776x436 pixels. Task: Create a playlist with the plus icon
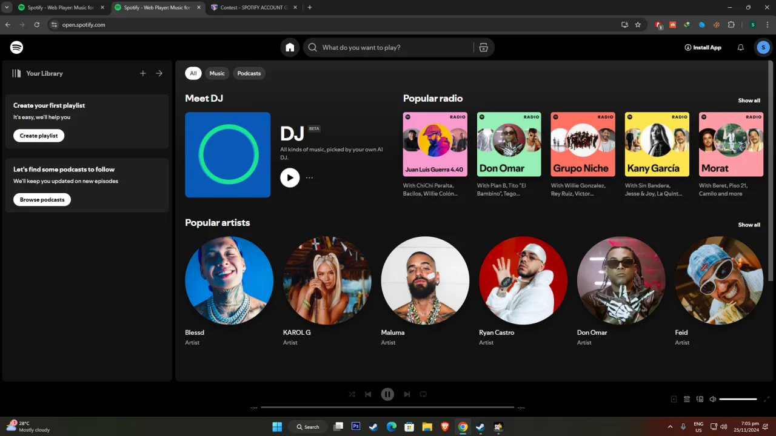coord(143,73)
